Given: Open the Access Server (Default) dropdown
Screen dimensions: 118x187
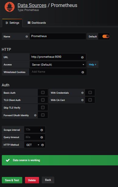Looking at the screenshot, I should pos(58,65).
